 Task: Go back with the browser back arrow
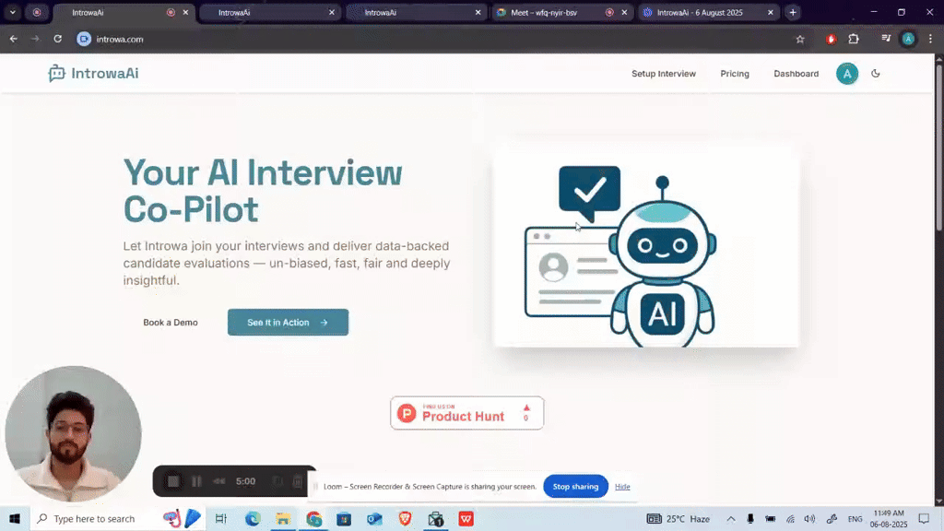point(13,39)
